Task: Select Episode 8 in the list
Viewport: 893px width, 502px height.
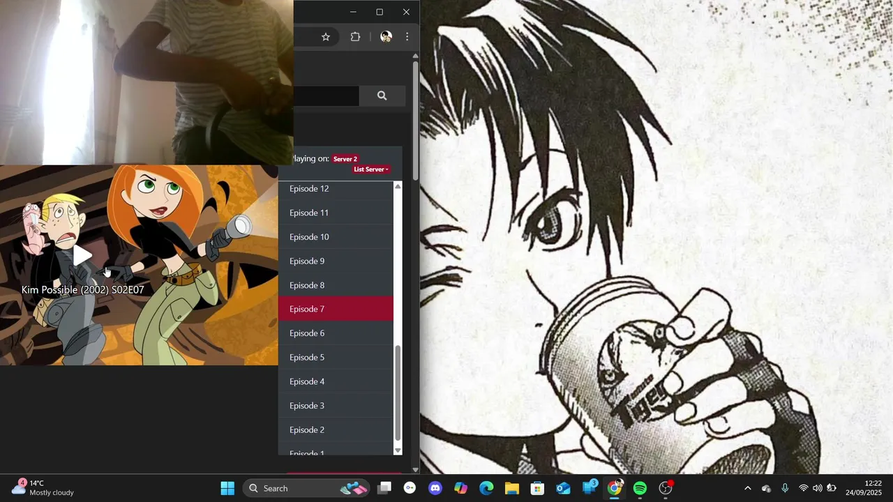Action: [336, 285]
